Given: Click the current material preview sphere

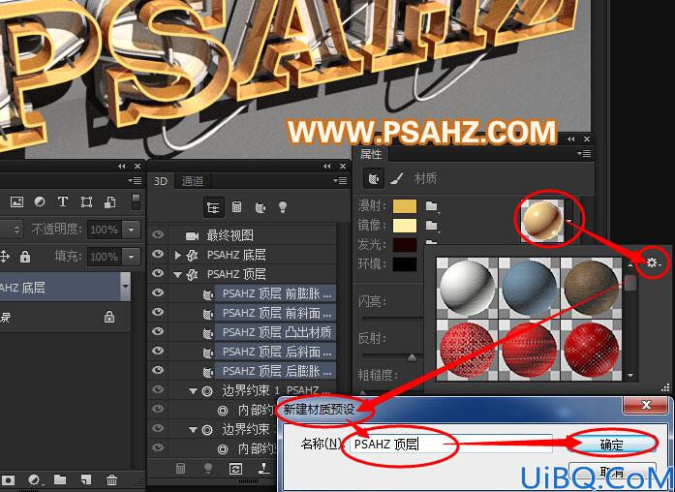Looking at the screenshot, I should (x=542, y=221).
